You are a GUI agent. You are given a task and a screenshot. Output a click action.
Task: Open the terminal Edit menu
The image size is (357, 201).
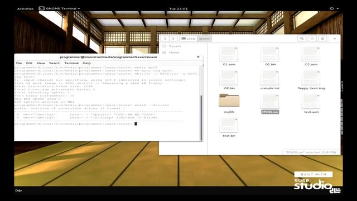tap(29, 63)
